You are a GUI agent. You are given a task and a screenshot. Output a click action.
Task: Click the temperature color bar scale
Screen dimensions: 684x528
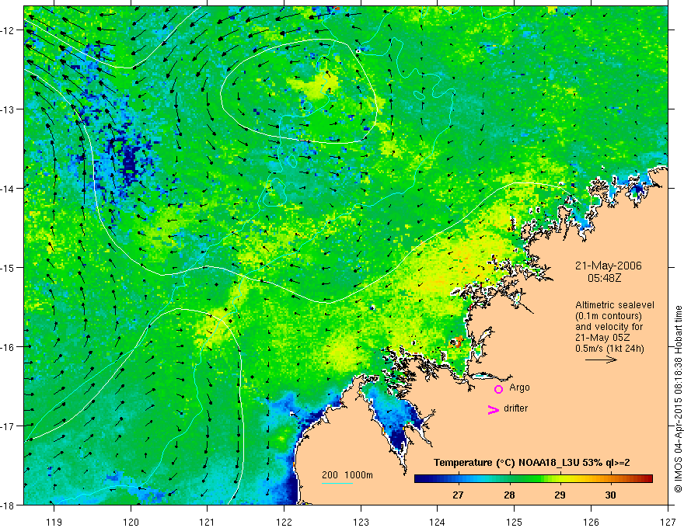(x=533, y=479)
